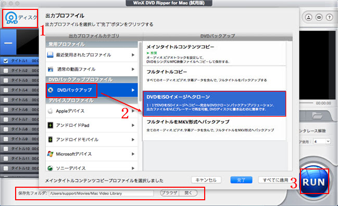Viewport: 338px width, 206px height.
Task: Load a DVD with the ディスク button
Action: point(20,18)
